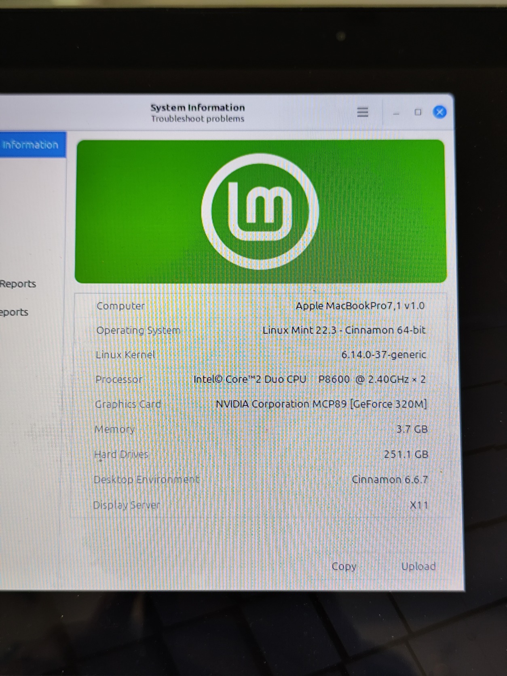Select the Intel Core 2 Duo processor value
This screenshot has width=507, height=676.
click(309, 379)
